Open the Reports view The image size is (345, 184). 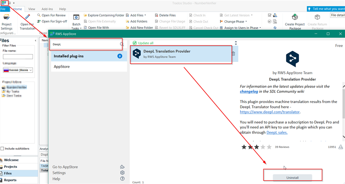point(19,180)
